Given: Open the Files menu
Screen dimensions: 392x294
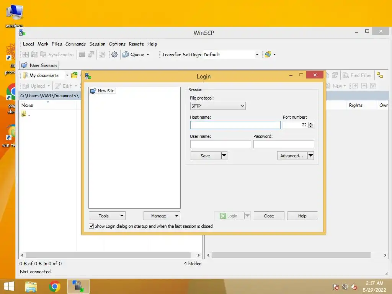Looking at the screenshot, I should coord(57,44).
